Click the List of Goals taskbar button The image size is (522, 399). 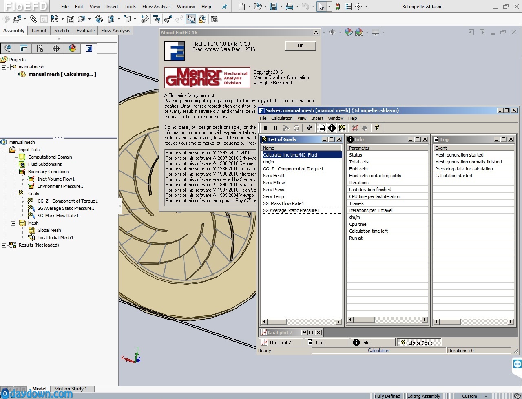coord(420,343)
